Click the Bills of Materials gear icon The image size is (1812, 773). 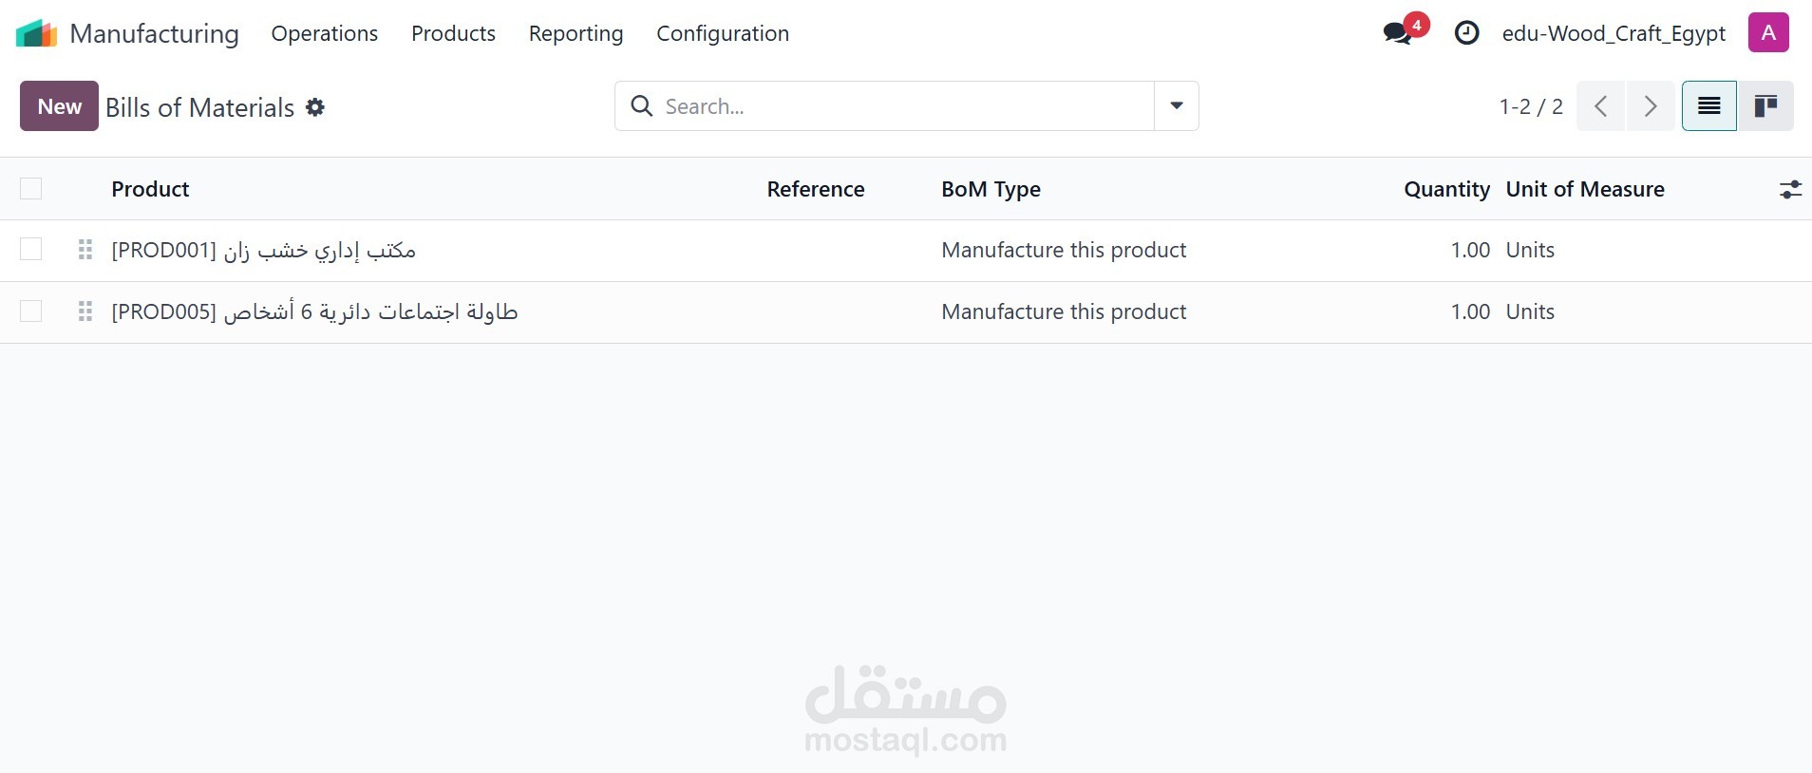pyautogui.click(x=315, y=107)
